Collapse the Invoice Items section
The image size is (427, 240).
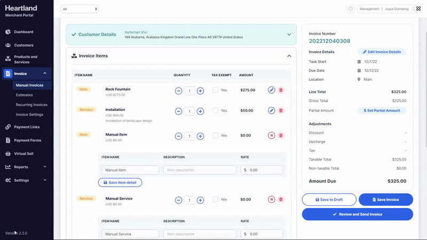coord(289,55)
